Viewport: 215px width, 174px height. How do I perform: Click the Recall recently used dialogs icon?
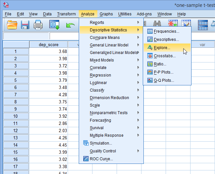(x=54, y=25)
